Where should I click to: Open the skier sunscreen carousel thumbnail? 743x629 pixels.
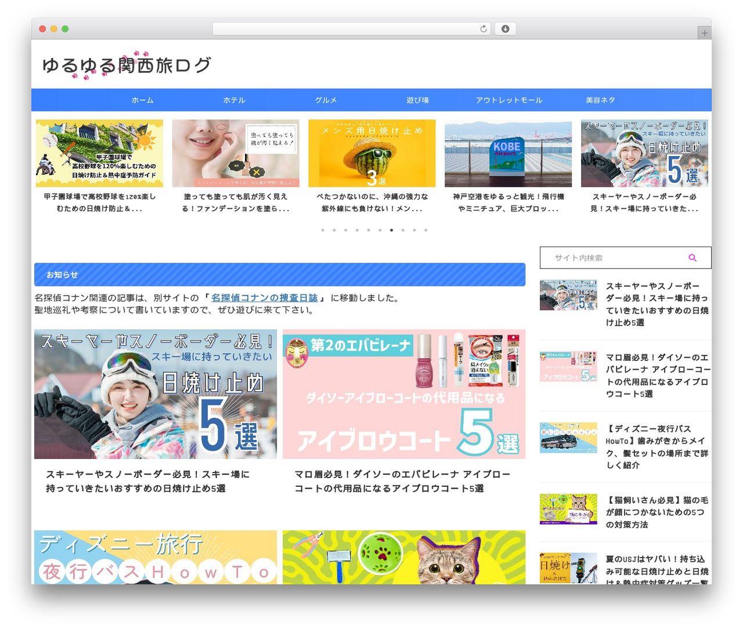point(644,153)
